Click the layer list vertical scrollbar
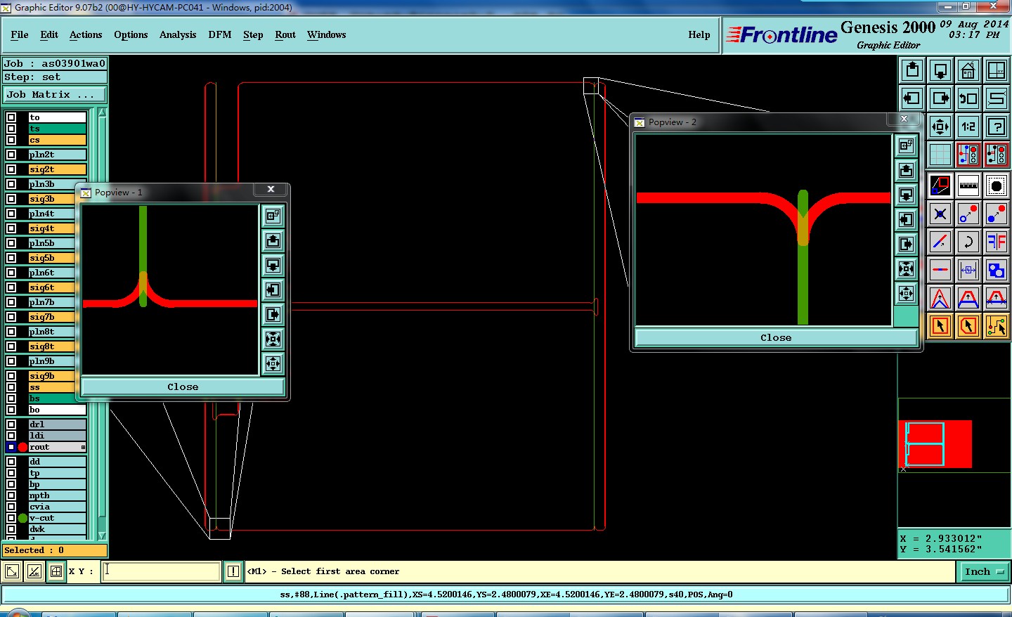Screen dimensions: 1012x617 tap(102, 323)
